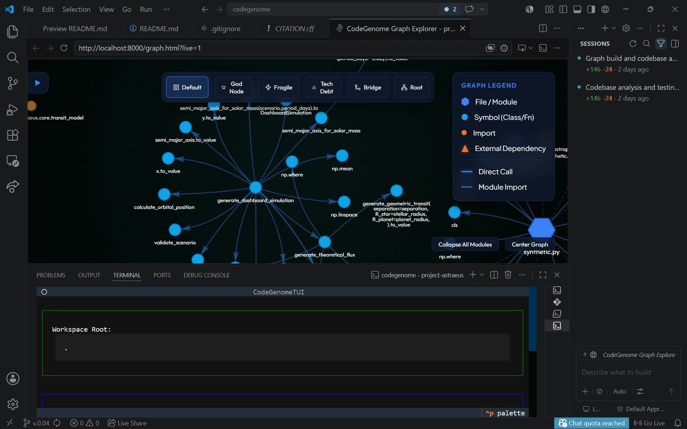The image size is (687, 429).
Task: Refresh the Sessions list
Action: point(633,44)
